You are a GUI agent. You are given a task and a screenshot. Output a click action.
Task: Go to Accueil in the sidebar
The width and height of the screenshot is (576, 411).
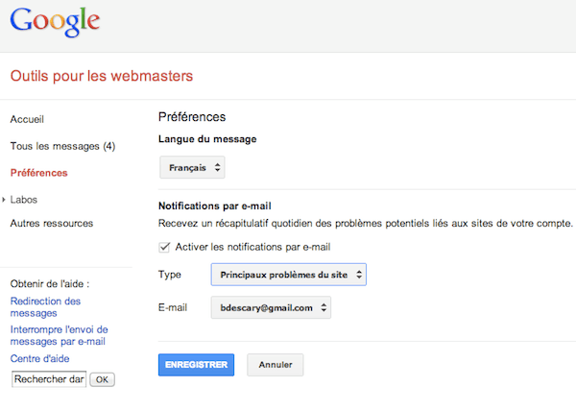(27, 119)
